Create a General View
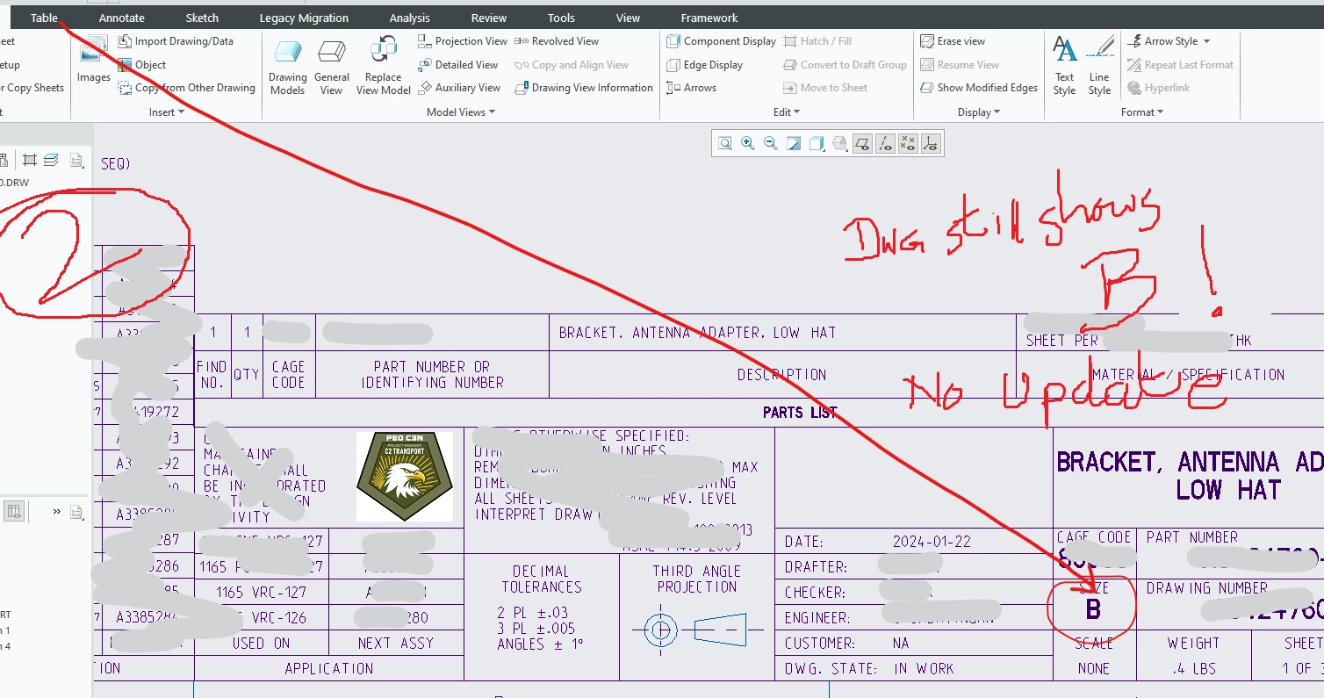Viewport: 1324px width, 698px height. point(332,67)
